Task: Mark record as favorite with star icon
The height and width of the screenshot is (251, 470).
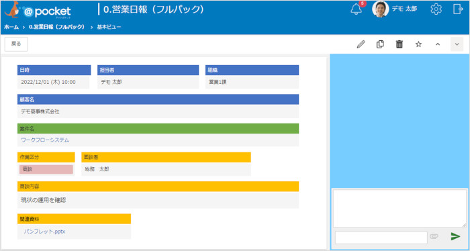Action: click(x=418, y=44)
